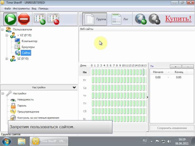Collapse the Настройки panel chevron
195x146 pixels.
pyautogui.click(x=74, y=87)
